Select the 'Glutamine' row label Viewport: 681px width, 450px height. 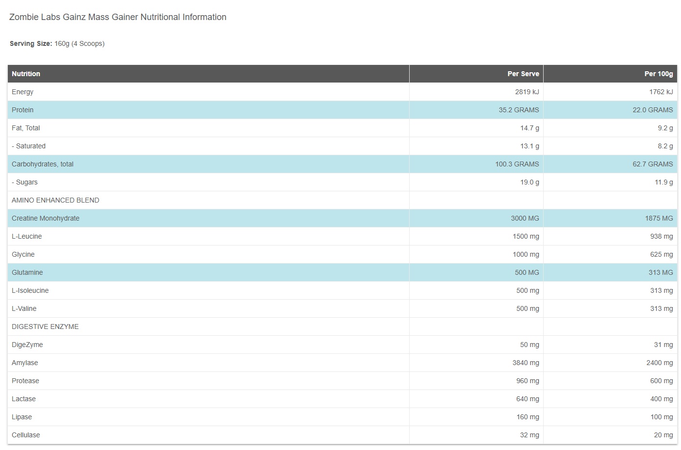[27, 272]
